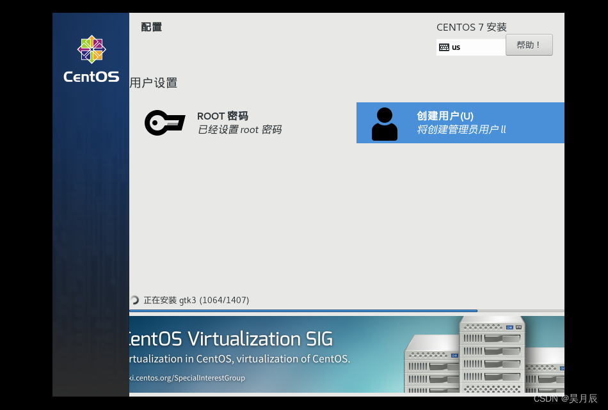Click the us keyboard layout field
Viewport: 608px width, 410px height.
pyautogui.click(x=471, y=47)
